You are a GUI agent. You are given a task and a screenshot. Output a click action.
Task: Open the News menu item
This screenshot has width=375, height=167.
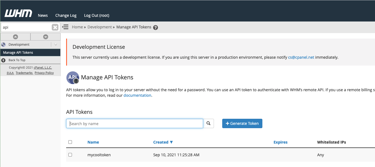[x=43, y=15]
